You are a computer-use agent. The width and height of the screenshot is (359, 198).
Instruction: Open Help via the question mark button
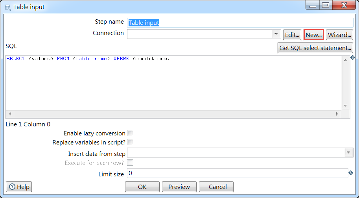[x=19, y=187]
